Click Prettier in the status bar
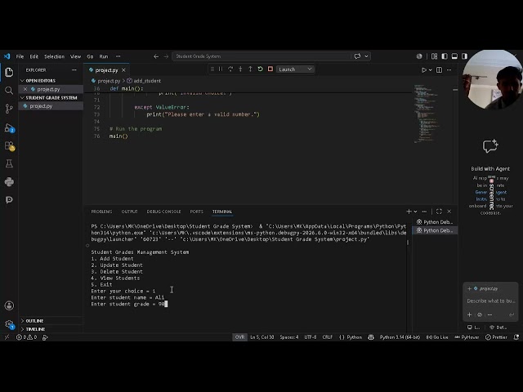The height and width of the screenshot is (392, 523). point(496,337)
